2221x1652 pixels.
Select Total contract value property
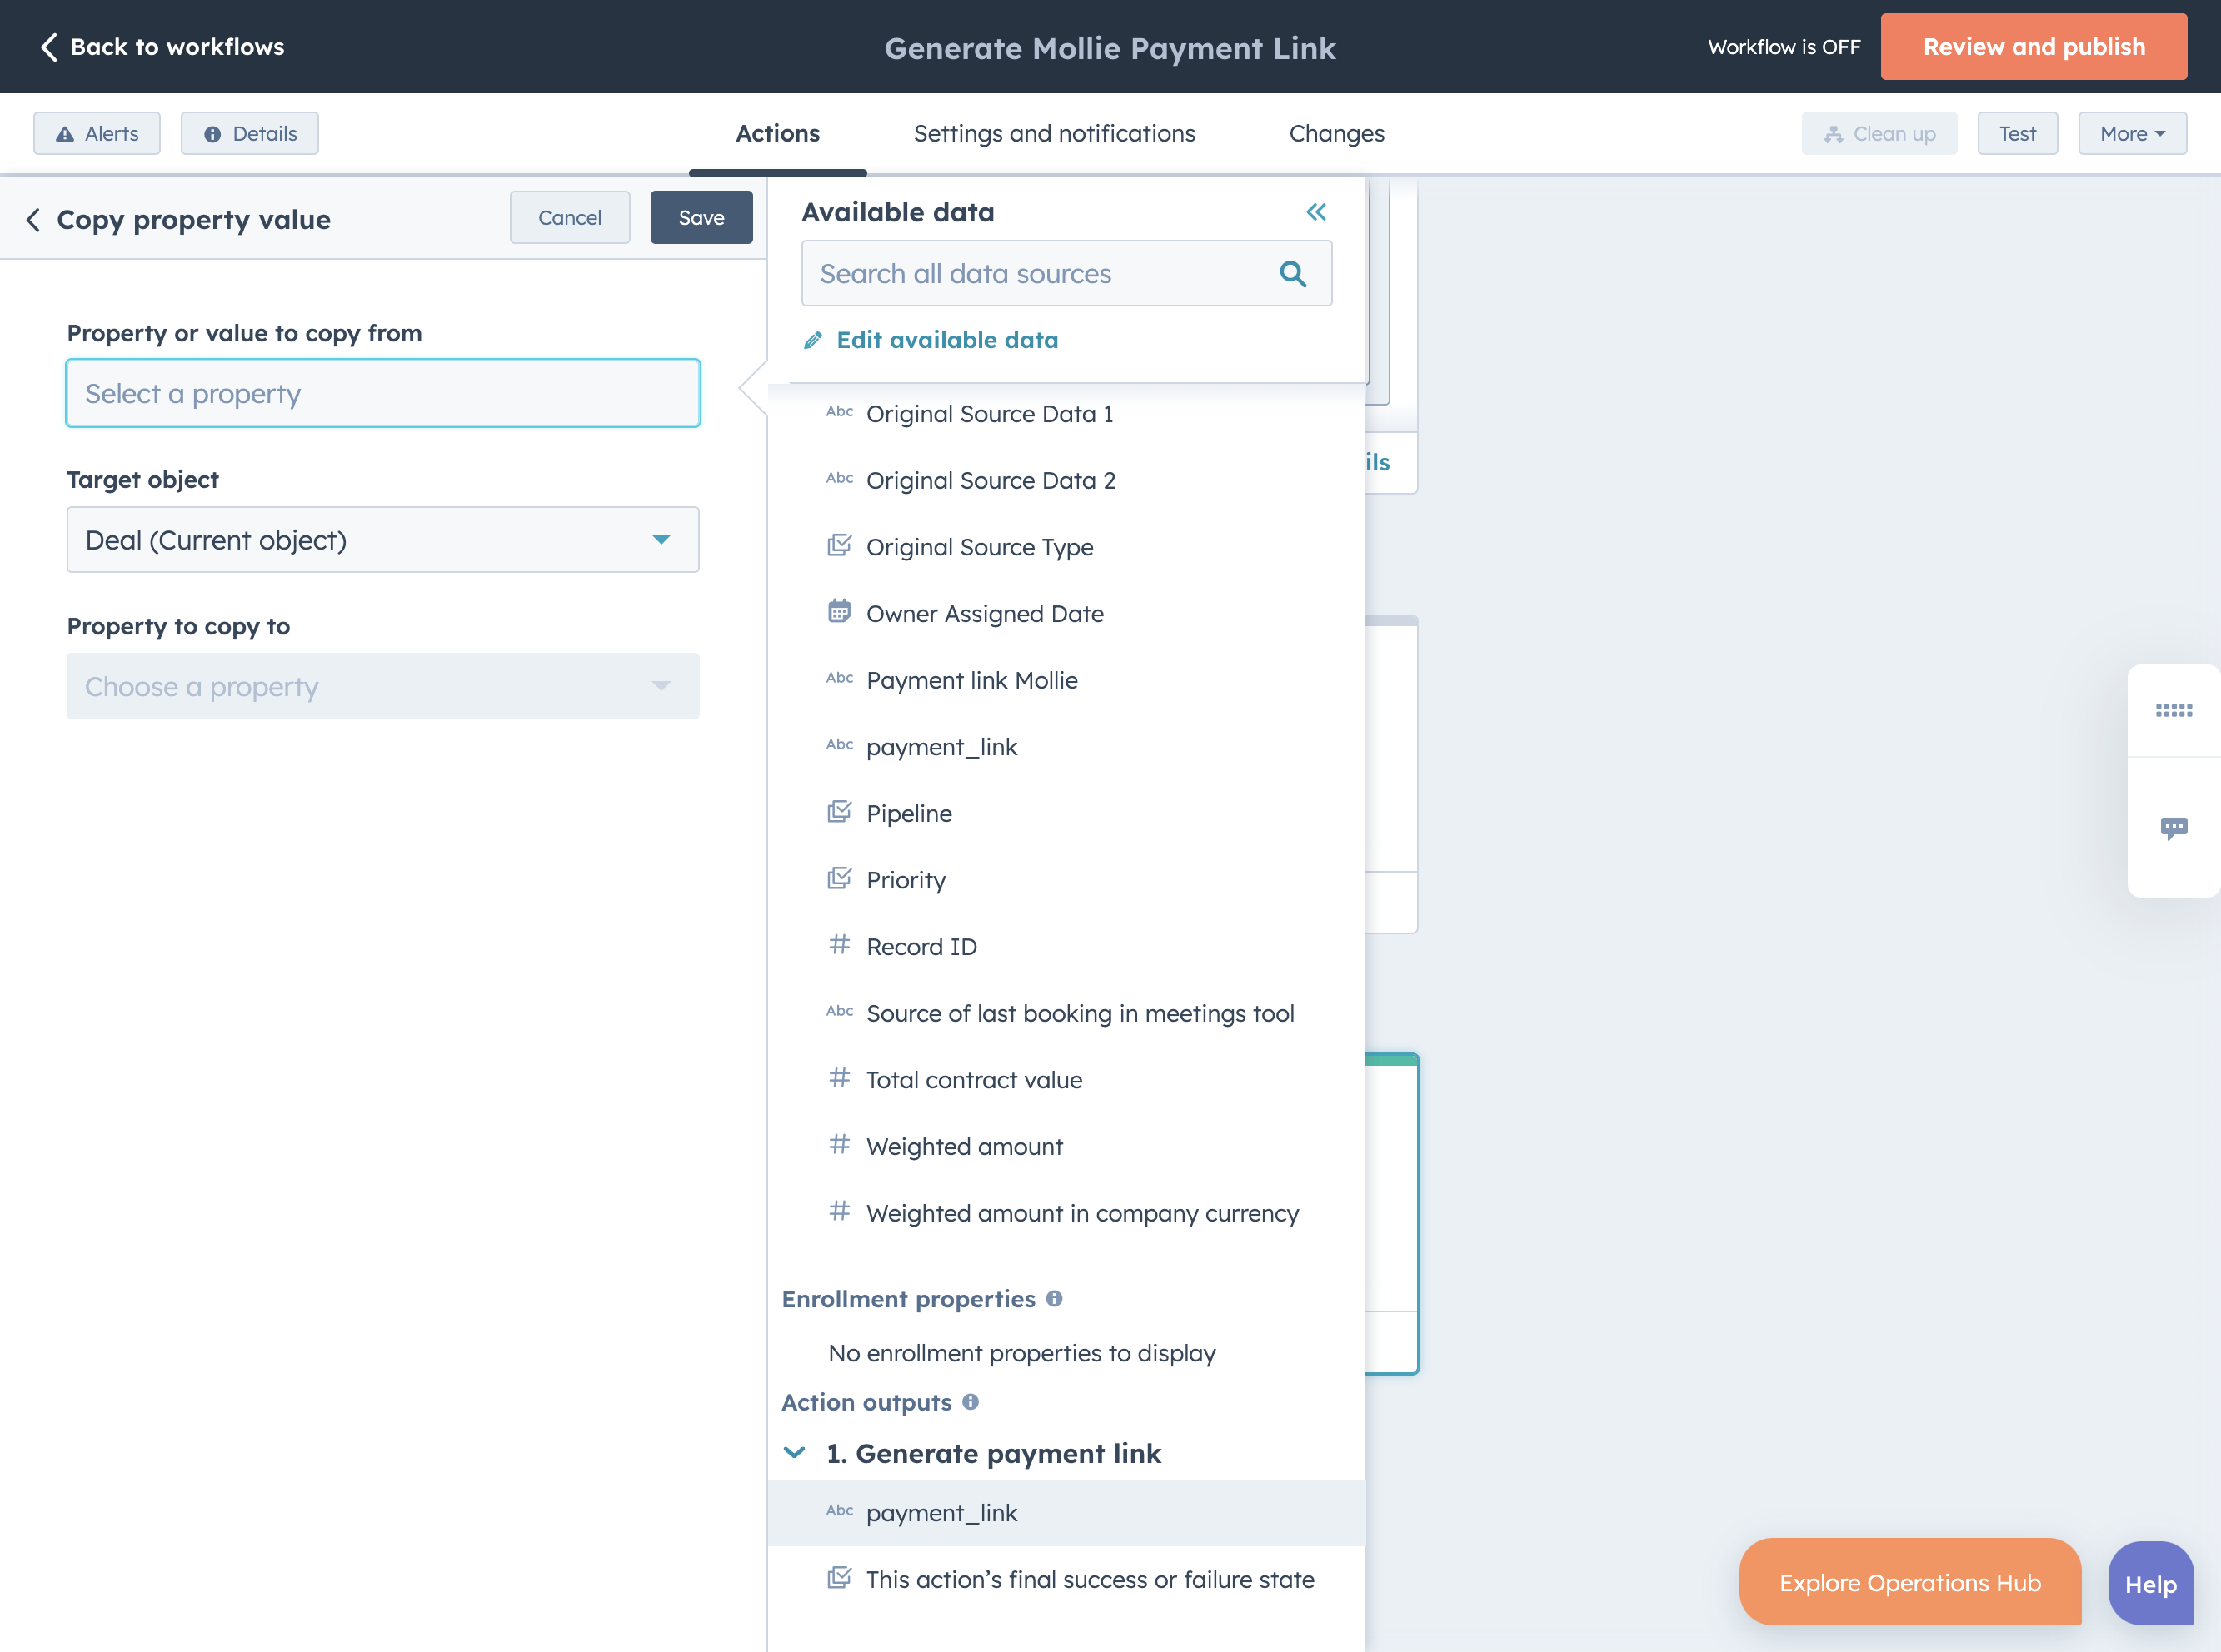[x=1066, y=1080]
